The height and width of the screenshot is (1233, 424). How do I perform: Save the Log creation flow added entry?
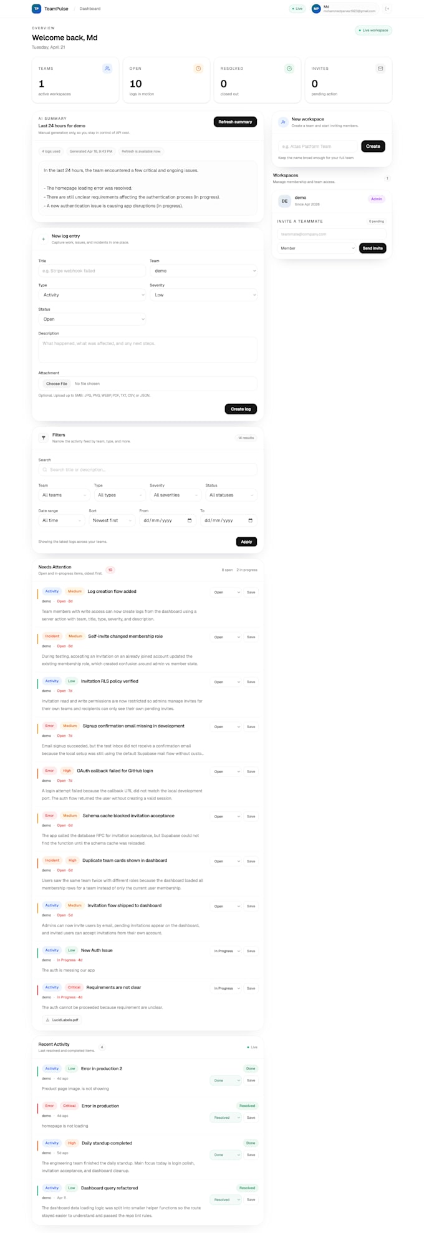(x=251, y=592)
